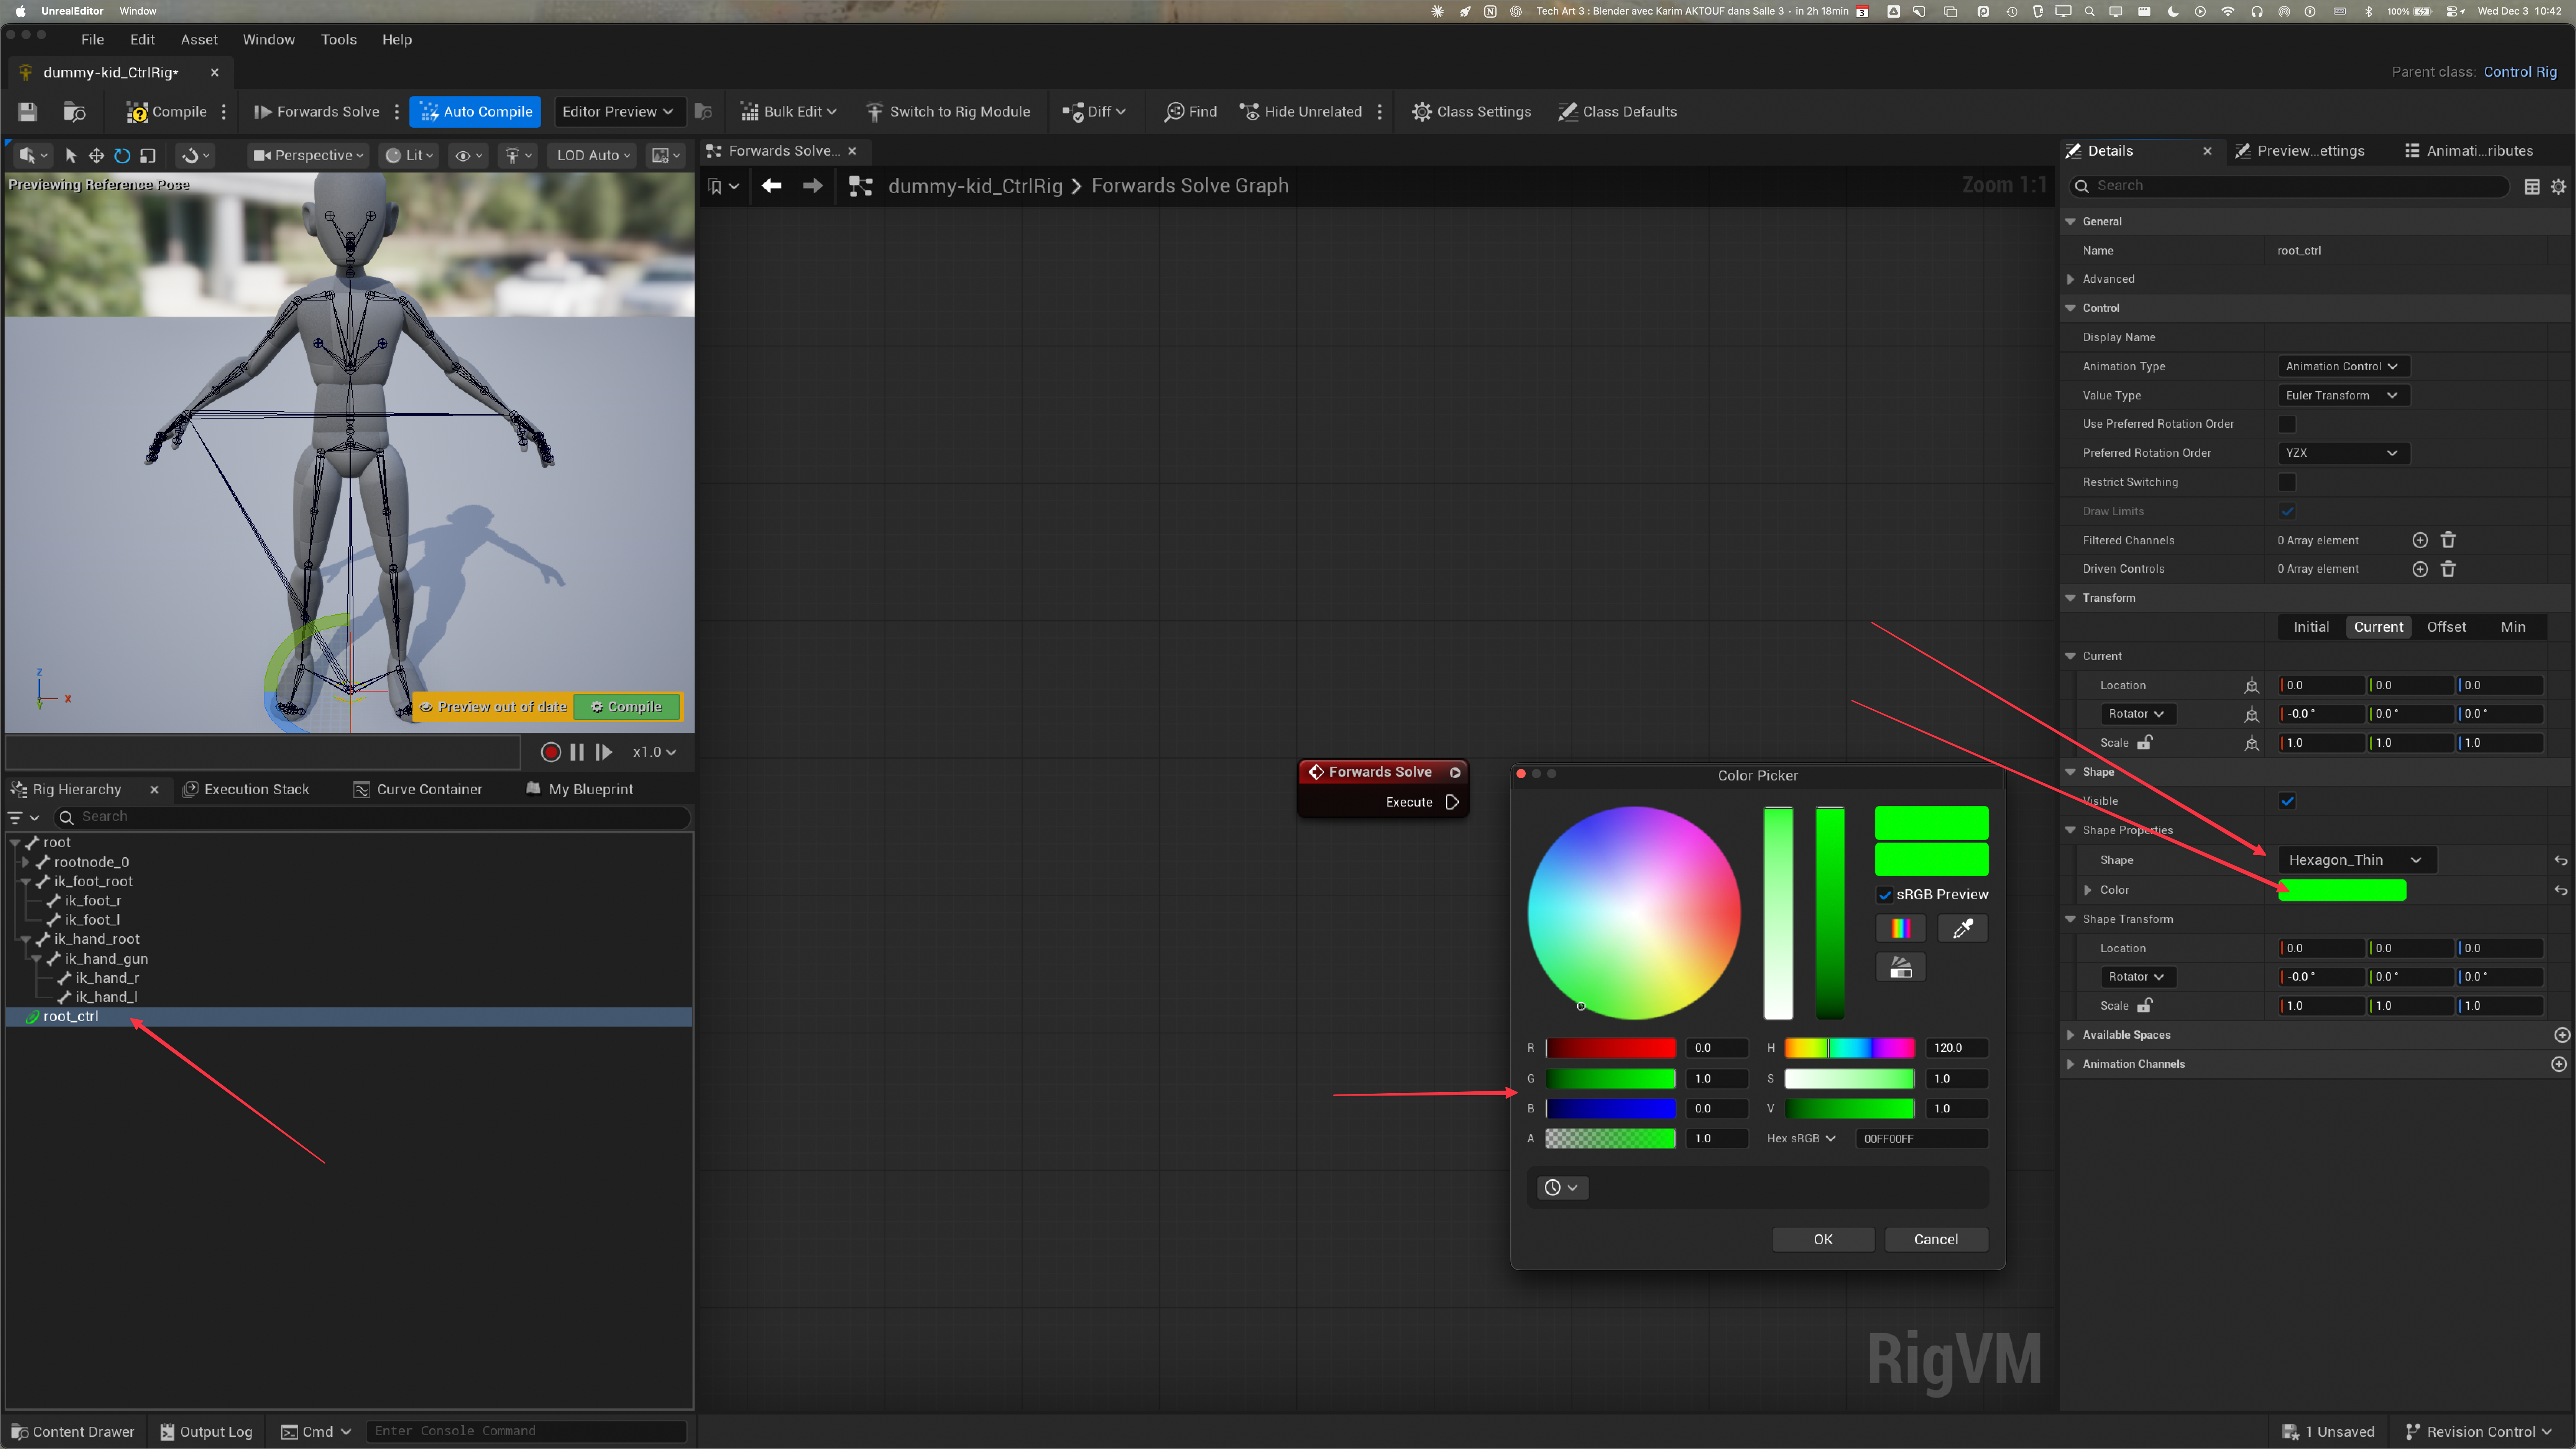Open the File menu
The height and width of the screenshot is (1449, 2576).
[x=92, y=39]
